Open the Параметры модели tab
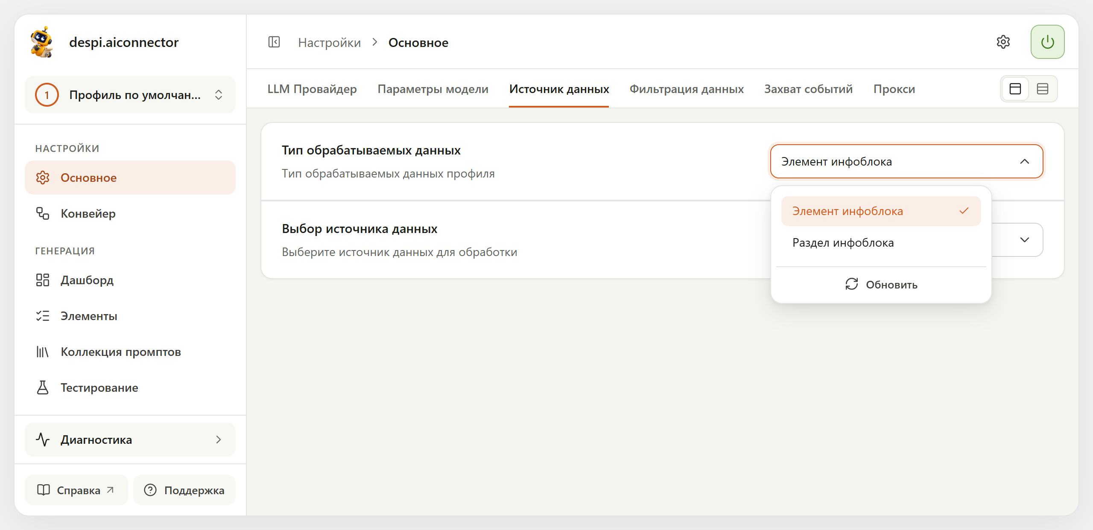1093x530 pixels. click(433, 89)
